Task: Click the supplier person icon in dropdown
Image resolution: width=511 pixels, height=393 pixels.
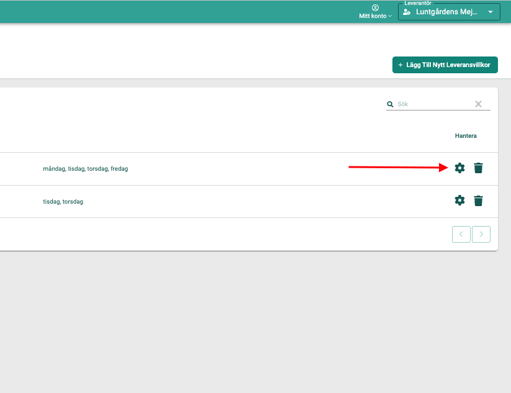Action: 407,12
